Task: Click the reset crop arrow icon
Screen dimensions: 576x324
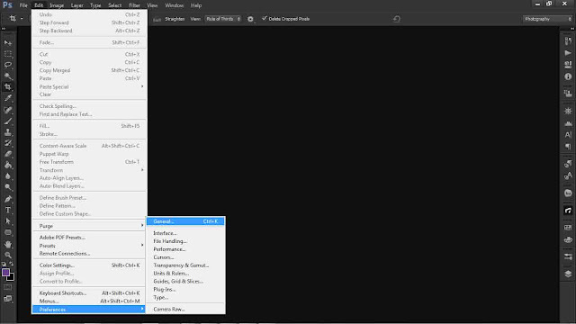Action: (x=397, y=19)
